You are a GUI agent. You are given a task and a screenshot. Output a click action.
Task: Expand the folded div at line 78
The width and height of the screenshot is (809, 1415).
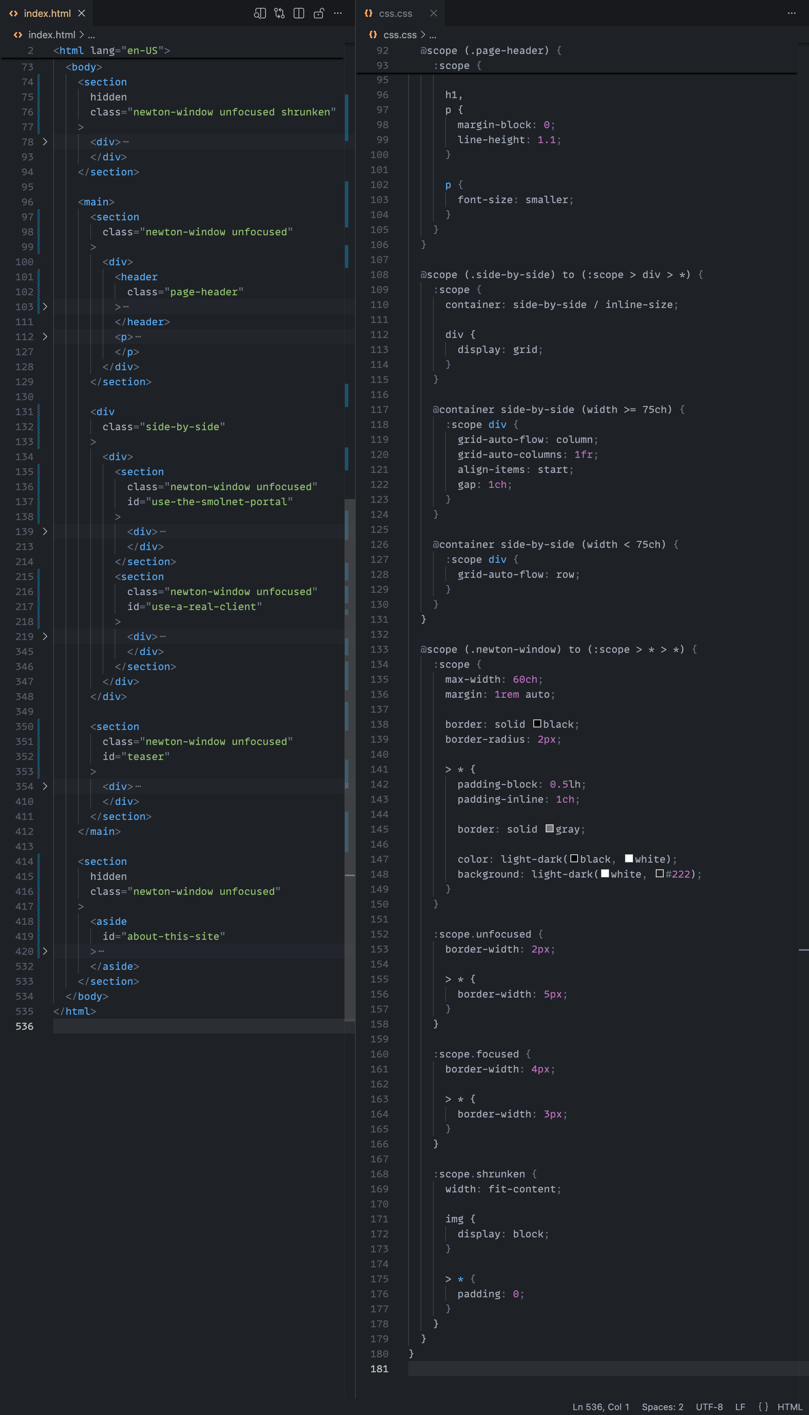point(45,142)
